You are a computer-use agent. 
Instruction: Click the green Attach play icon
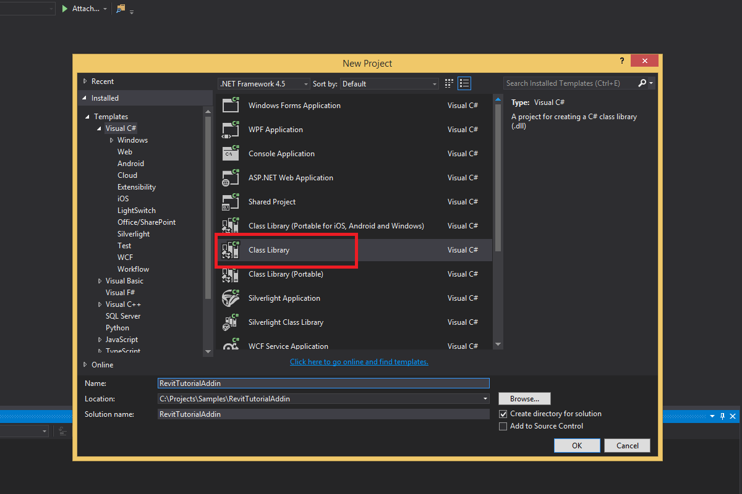[65, 9]
